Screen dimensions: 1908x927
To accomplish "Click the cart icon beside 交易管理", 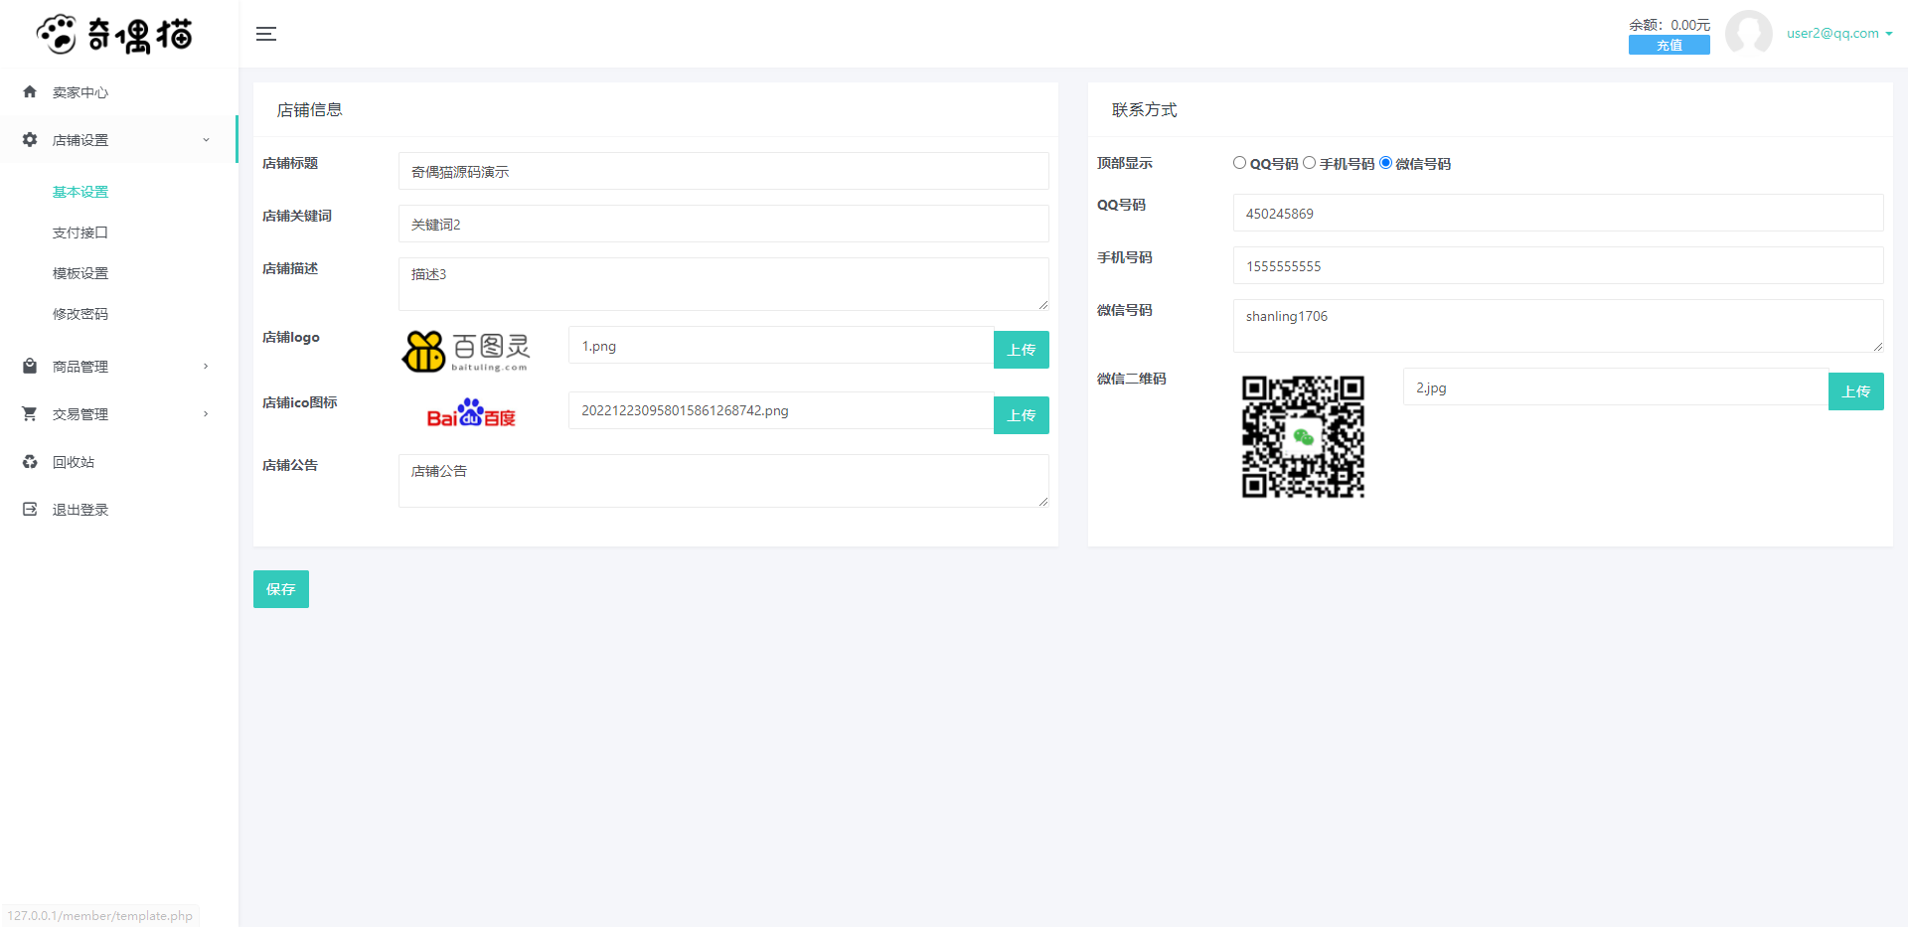I will point(30,413).
